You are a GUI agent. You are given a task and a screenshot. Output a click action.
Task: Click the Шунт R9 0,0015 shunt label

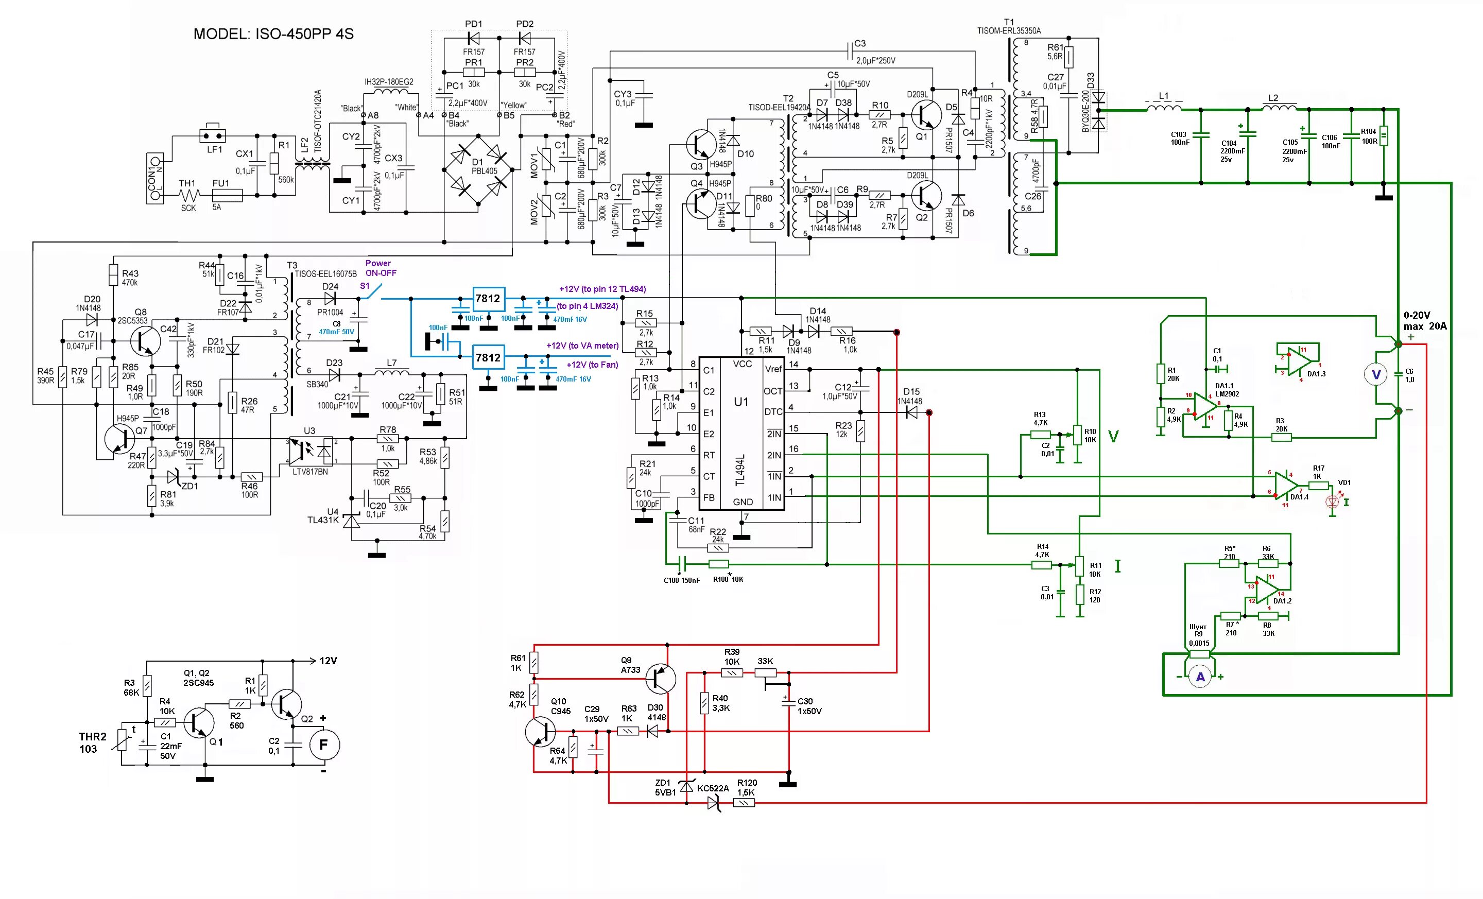point(1199,635)
